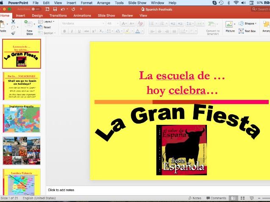Clear all text formatting

click(141, 23)
